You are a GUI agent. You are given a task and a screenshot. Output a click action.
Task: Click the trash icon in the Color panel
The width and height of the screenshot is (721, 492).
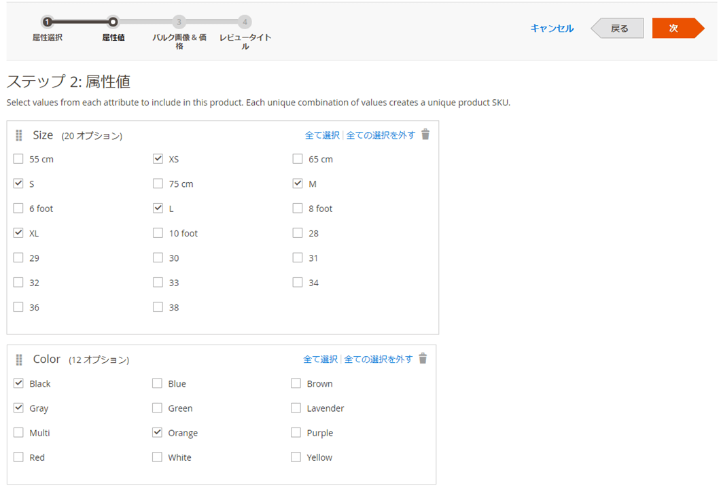tap(422, 359)
